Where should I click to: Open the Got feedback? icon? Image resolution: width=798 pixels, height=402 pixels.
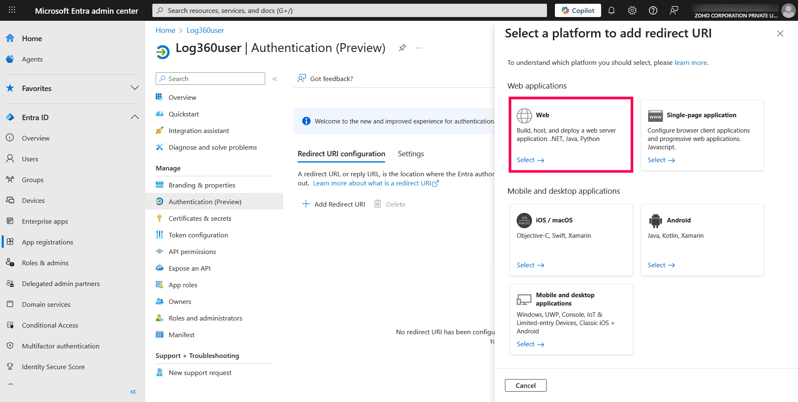pyautogui.click(x=302, y=78)
